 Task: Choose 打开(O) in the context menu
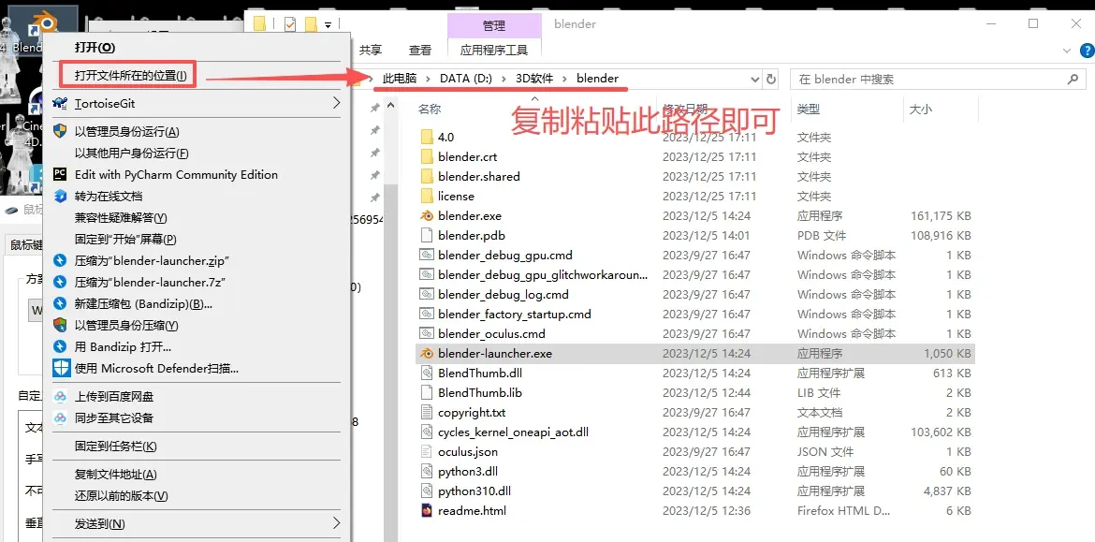point(95,47)
